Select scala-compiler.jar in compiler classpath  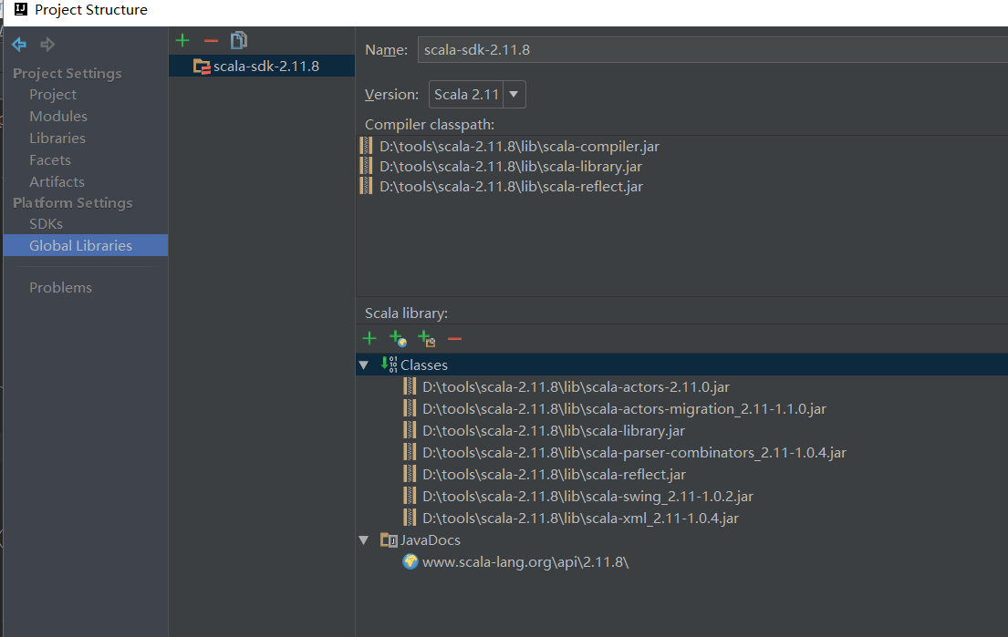519,146
